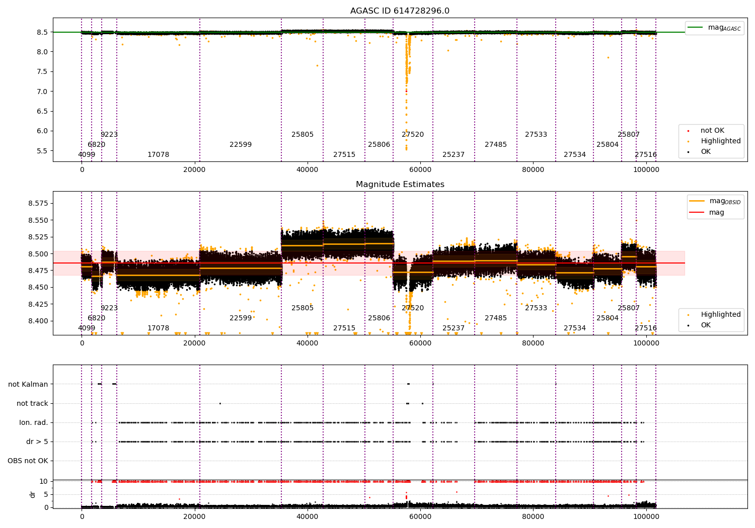Click OBSID label 25805 in Magnitude Estimates plot
The width and height of the screenshot is (755, 528).
[x=303, y=308]
